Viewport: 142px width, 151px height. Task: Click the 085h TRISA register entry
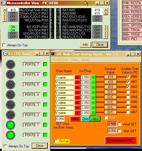132,30
